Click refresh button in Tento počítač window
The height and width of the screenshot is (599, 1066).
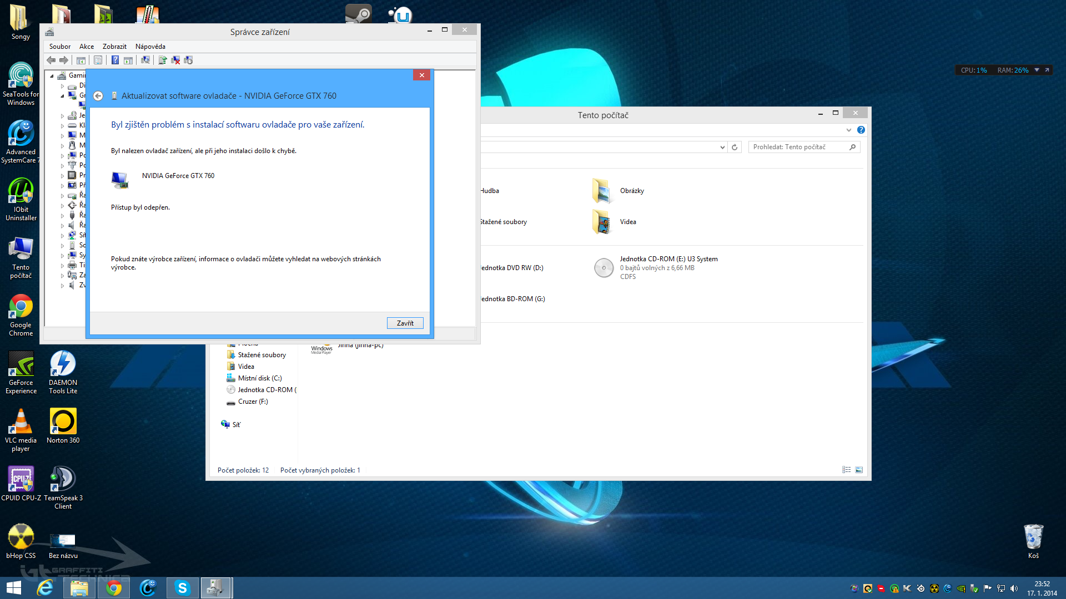(735, 147)
